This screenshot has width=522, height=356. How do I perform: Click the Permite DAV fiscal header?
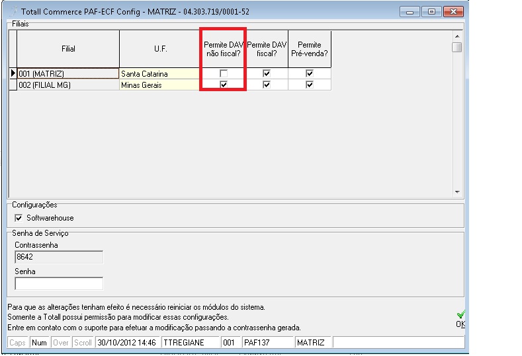coord(267,49)
